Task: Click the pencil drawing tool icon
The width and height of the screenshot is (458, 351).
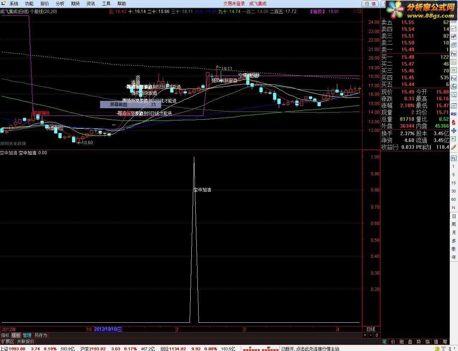Action: (x=453, y=147)
